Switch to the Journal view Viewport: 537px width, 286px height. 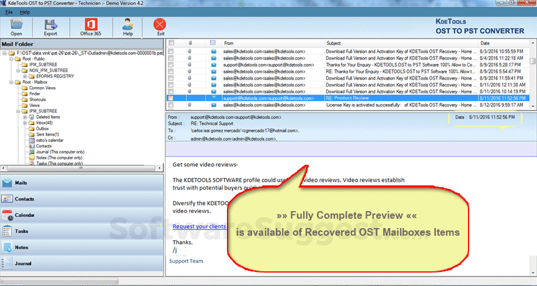[82, 263]
